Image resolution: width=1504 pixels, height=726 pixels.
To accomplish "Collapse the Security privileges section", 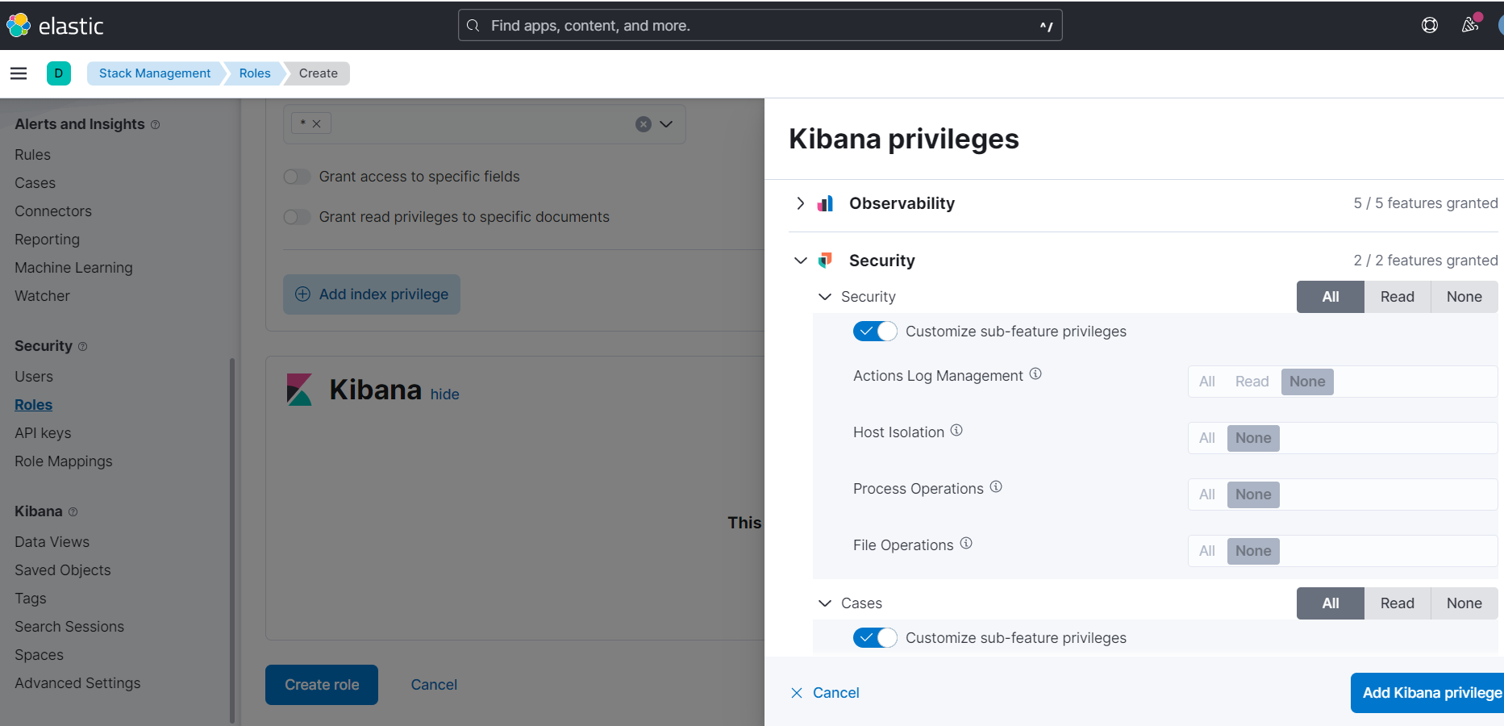I will click(800, 260).
